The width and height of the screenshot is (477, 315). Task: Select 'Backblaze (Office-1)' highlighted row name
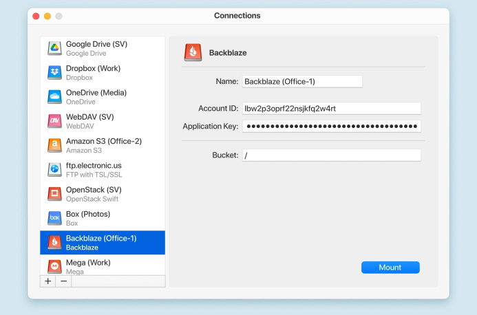coord(101,239)
